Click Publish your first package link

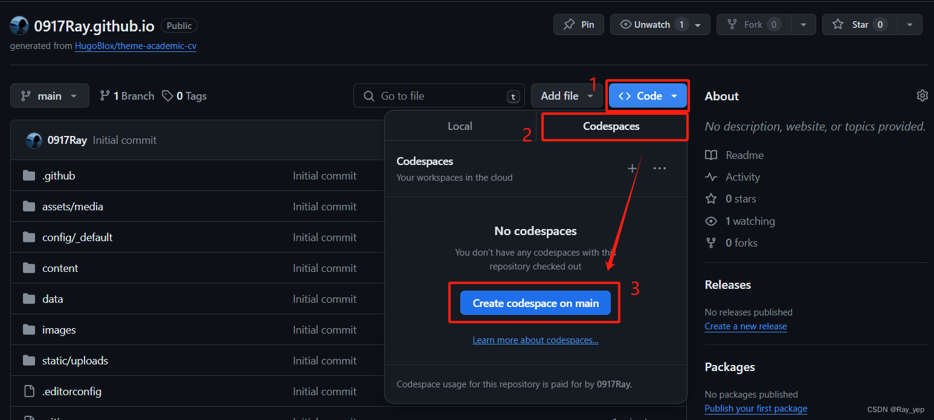click(756, 409)
